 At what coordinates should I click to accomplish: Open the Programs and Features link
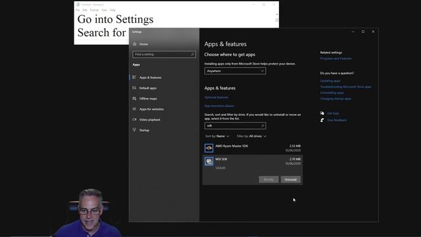[335, 59]
